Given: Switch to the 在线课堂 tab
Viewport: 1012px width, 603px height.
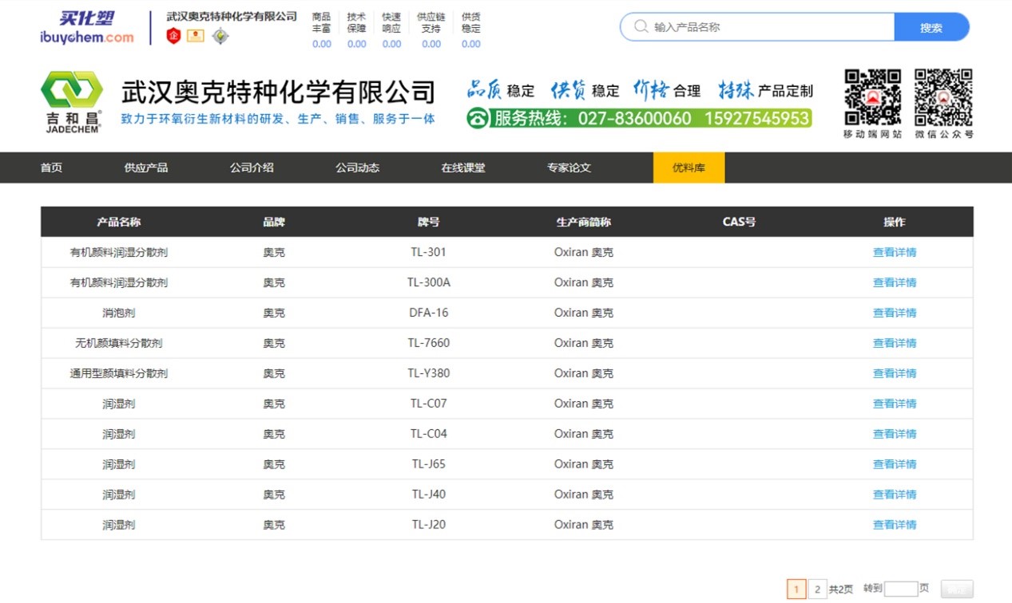Looking at the screenshot, I should click(463, 167).
